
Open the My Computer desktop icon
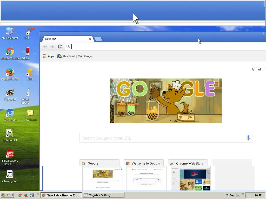click(10, 33)
